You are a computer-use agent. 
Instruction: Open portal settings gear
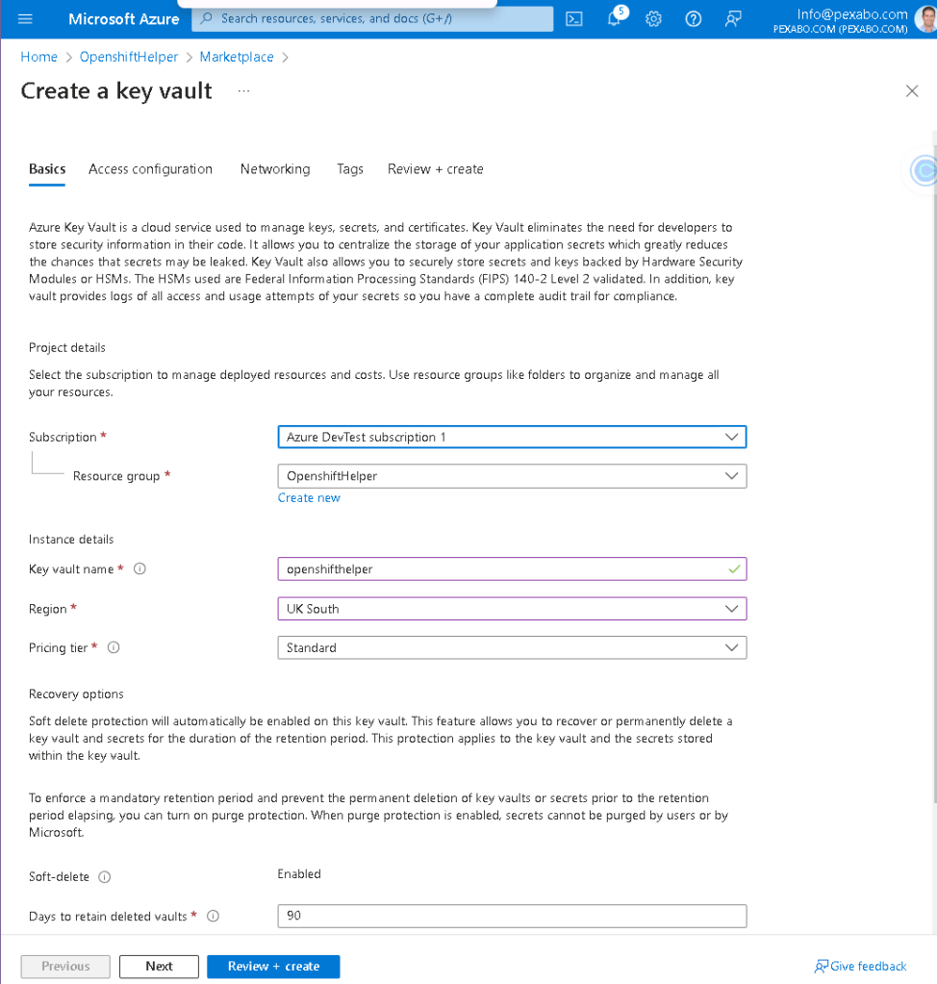click(653, 19)
